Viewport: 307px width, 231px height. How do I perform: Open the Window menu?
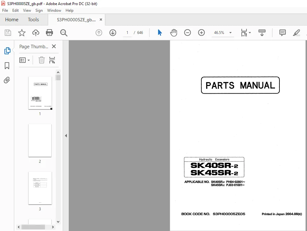pyautogui.click(x=54, y=10)
